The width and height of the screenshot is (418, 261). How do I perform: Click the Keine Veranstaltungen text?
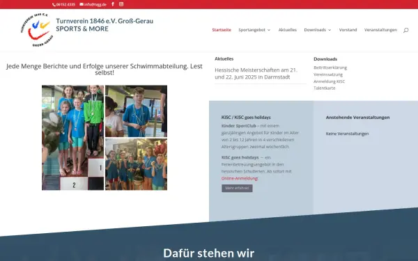[347, 134]
